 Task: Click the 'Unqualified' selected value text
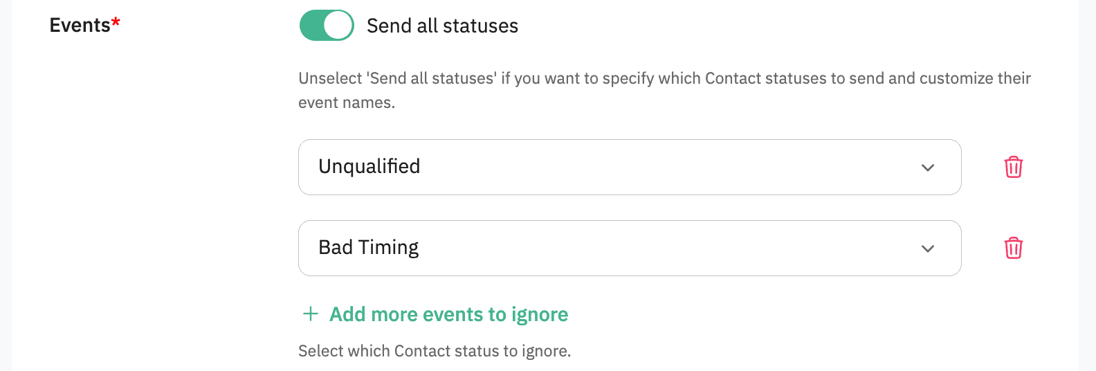[369, 167]
